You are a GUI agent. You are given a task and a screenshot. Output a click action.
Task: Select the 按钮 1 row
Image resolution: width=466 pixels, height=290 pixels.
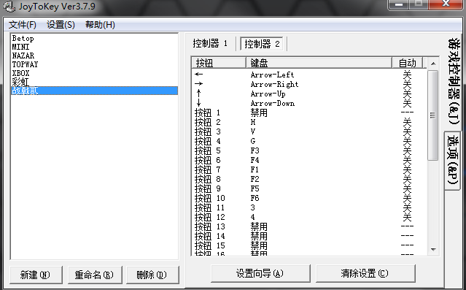pos(309,112)
